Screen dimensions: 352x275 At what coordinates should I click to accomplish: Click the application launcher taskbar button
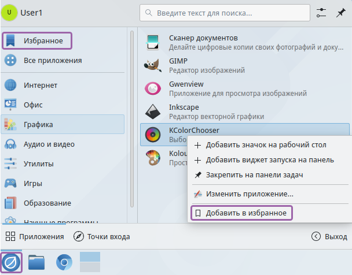[x=11, y=263]
